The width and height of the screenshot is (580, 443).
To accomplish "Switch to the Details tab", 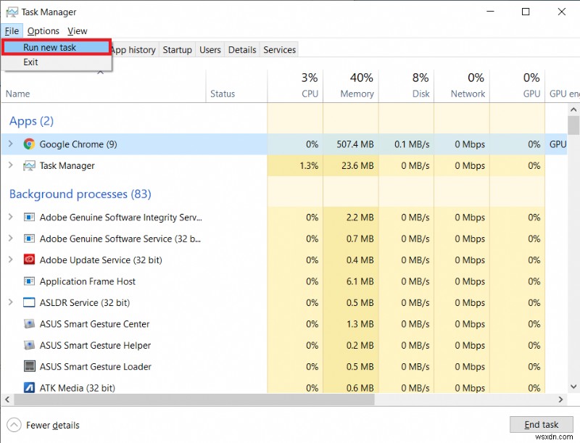I will pyautogui.click(x=241, y=49).
